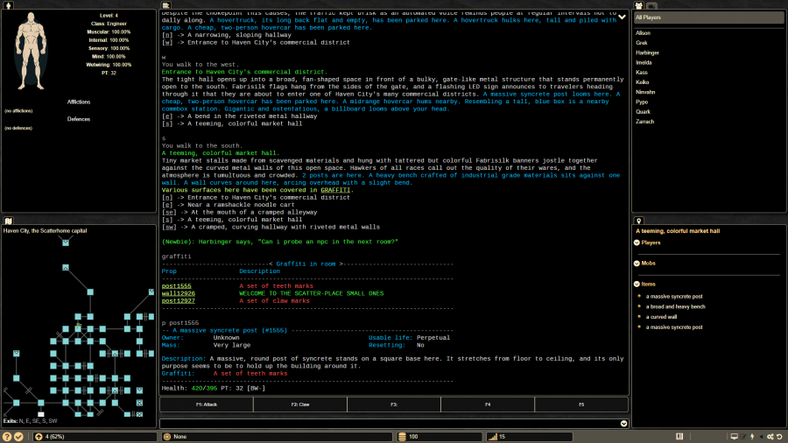Open the character status tab icon

8,5
